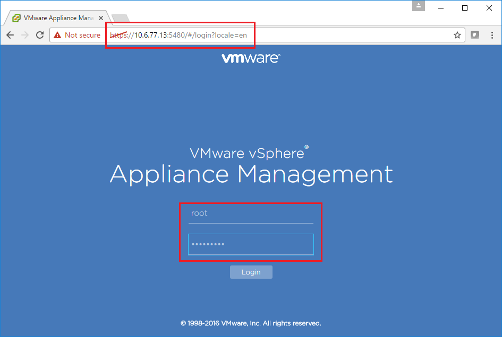The width and height of the screenshot is (502, 337).
Task: Open the browser extension icon next to star
Action: (475, 35)
